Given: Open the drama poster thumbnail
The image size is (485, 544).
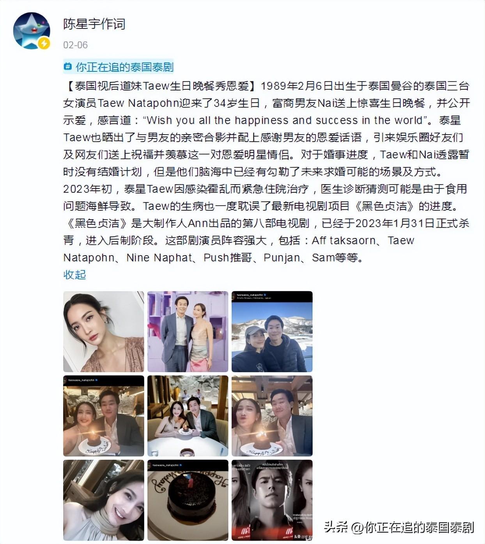Looking at the screenshot, I should tap(272, 500).
